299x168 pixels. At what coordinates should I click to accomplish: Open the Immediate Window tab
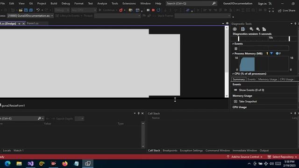(245, 150)
